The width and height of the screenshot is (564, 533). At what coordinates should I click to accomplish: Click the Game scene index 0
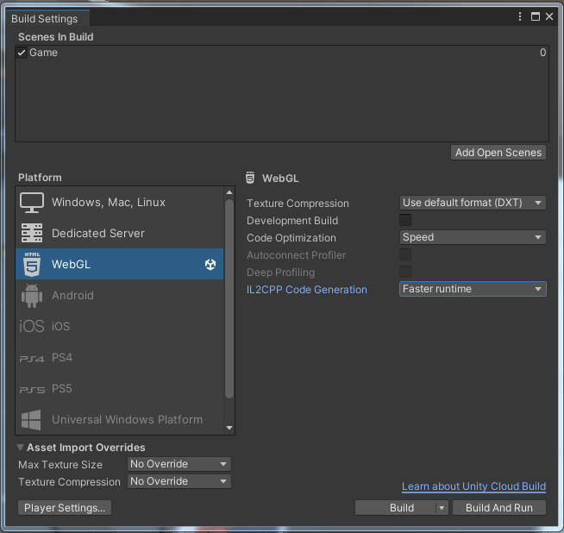(x=542, y=53)
